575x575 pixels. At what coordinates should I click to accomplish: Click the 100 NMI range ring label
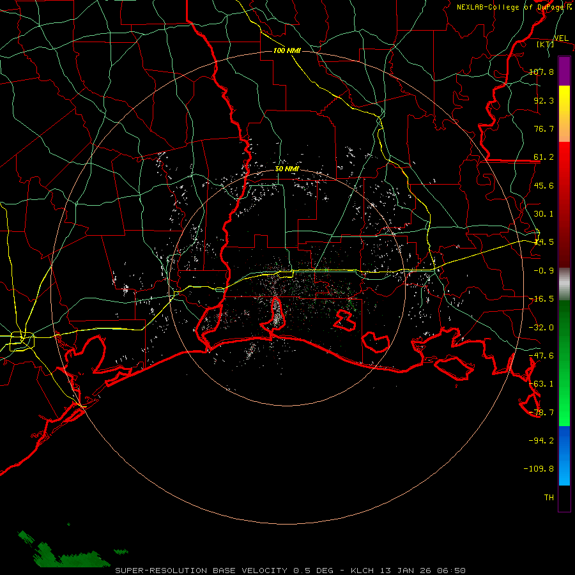tap(287, 50)
